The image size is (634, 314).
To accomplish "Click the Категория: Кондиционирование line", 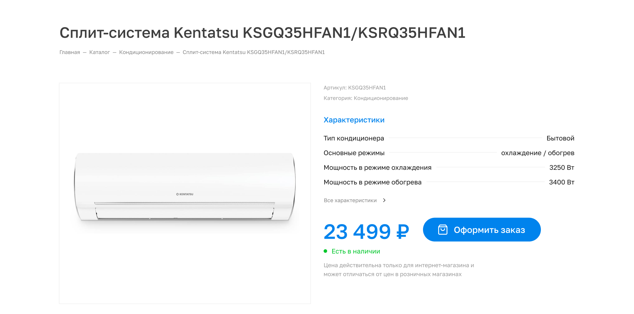I will click(x=366, y=98).
